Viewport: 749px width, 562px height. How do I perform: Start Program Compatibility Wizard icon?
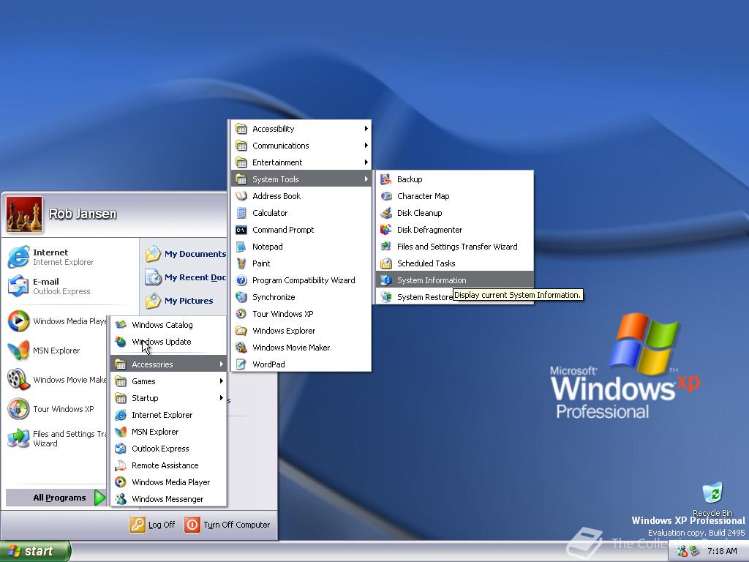pos(241,280)
